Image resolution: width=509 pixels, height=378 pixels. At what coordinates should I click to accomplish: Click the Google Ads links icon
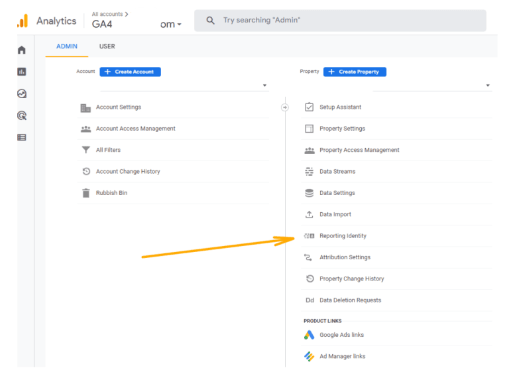click(x=309, y=335)
